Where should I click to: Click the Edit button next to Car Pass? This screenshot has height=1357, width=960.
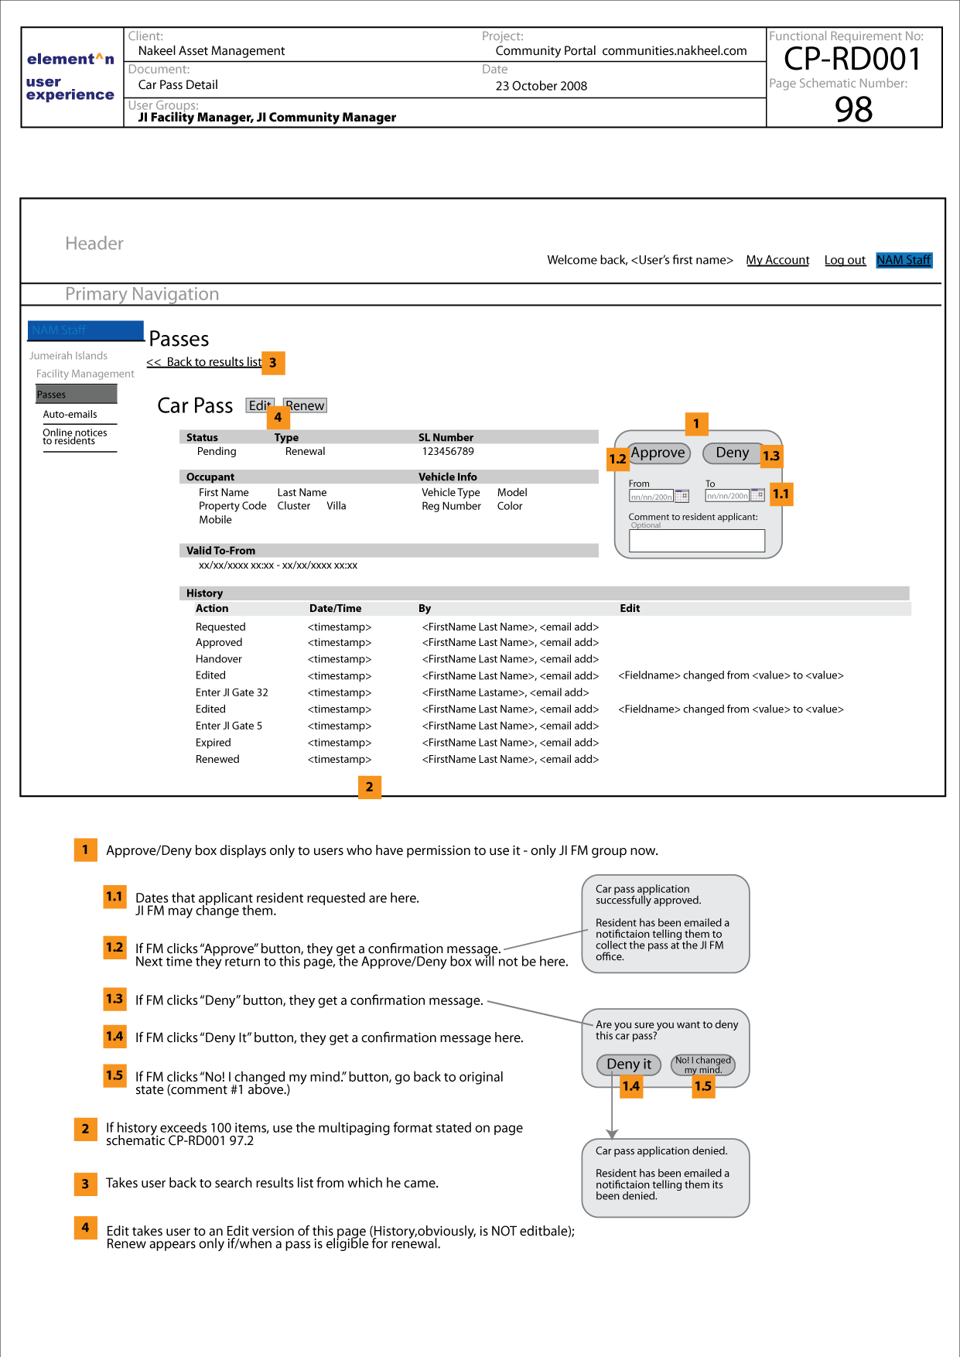click(260, 405)
